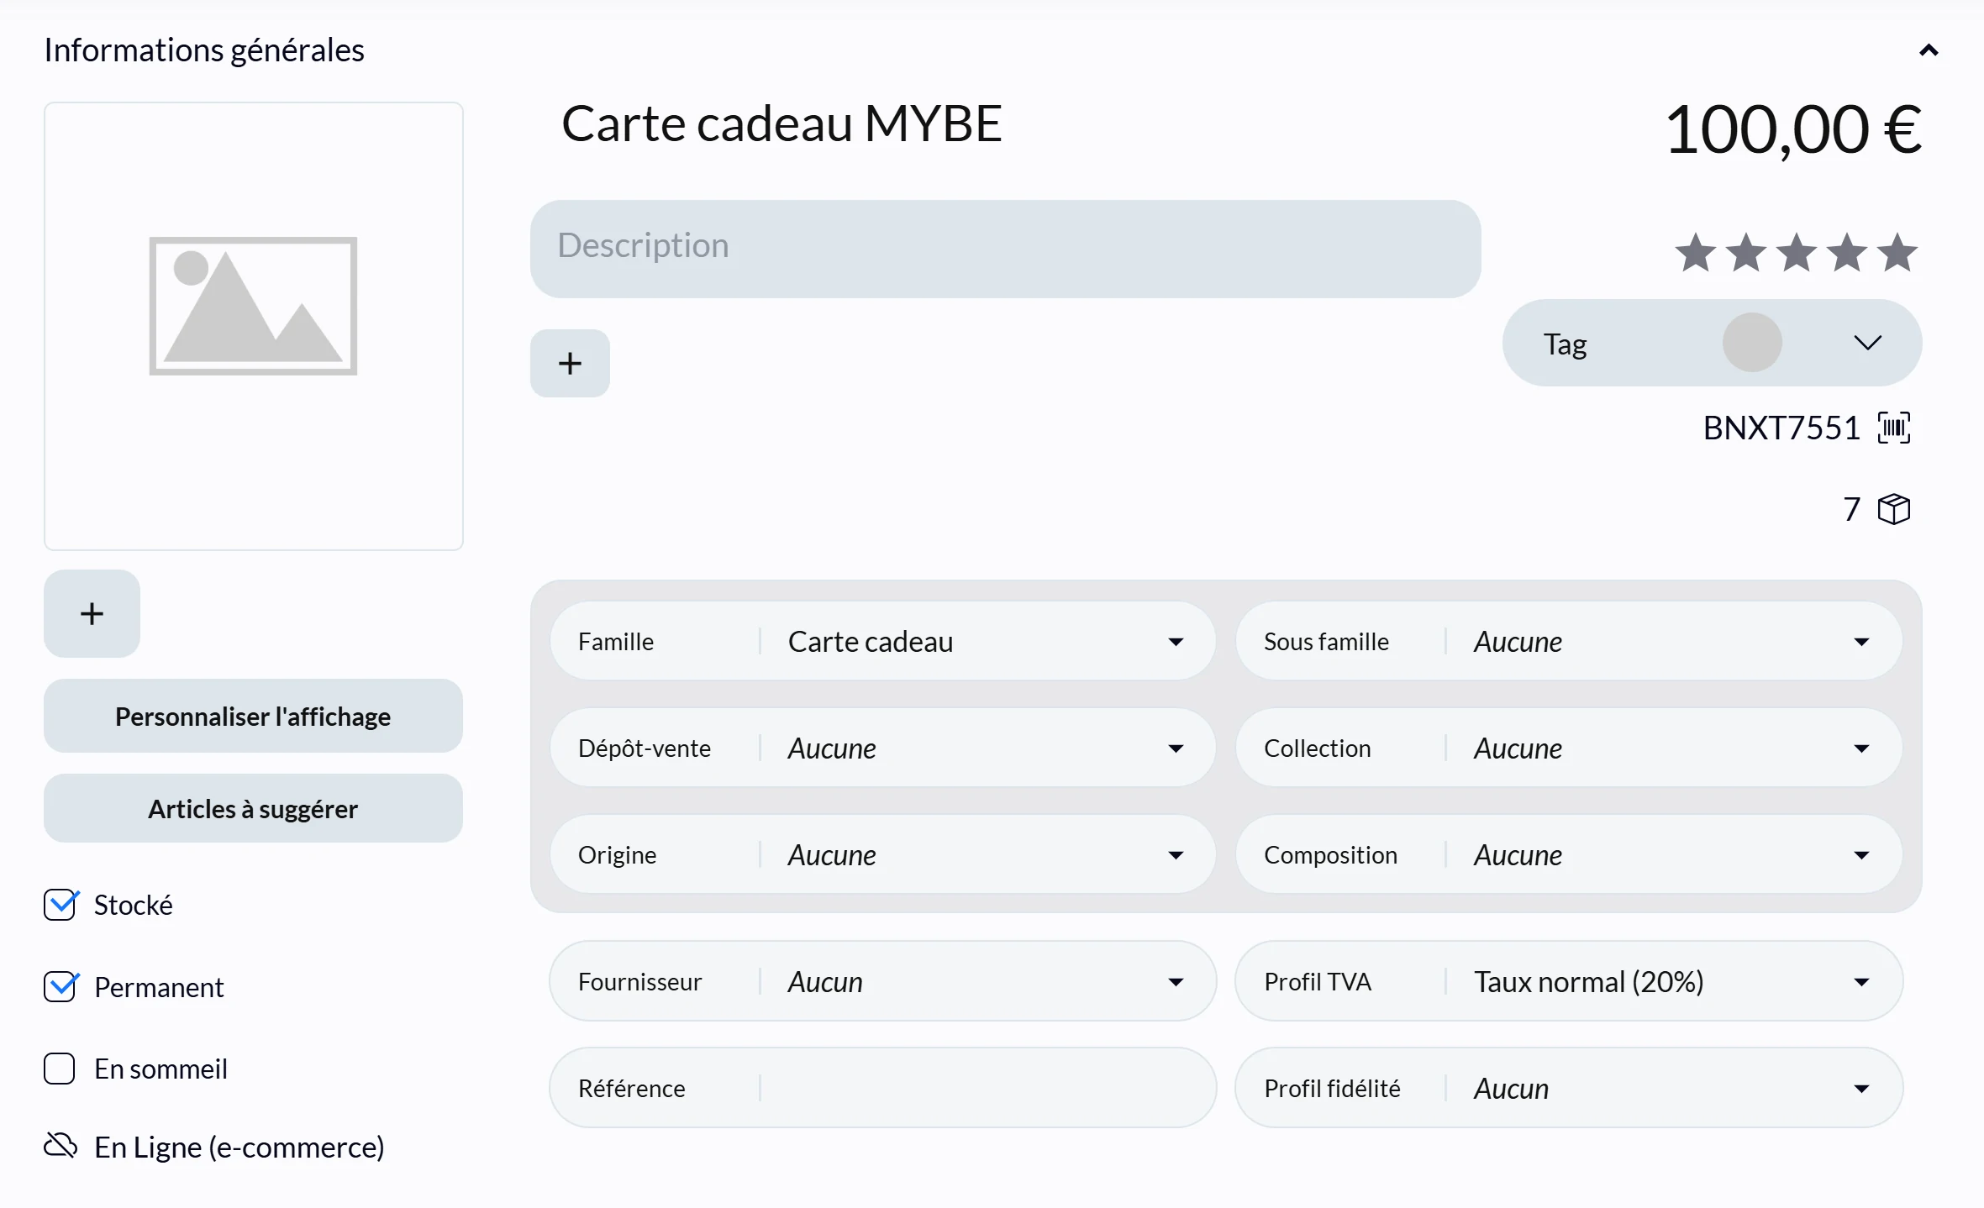Open the Origine dropdown
Screen dimensions: 1984x1208
click(882, 854)
